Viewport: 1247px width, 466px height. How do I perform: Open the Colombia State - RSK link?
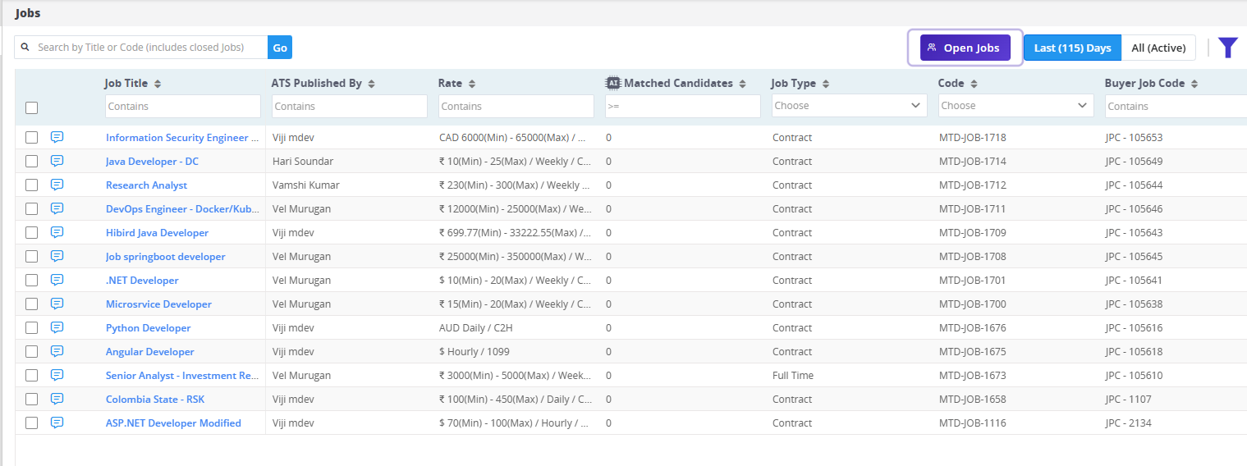coord(155,400)
